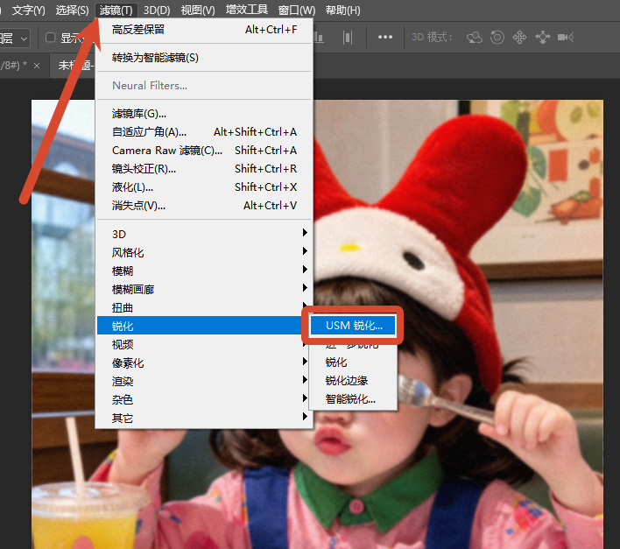Select 3D orbit/rotate mode icon
Viewport: 620px width, 549px height.
[475, 38]
